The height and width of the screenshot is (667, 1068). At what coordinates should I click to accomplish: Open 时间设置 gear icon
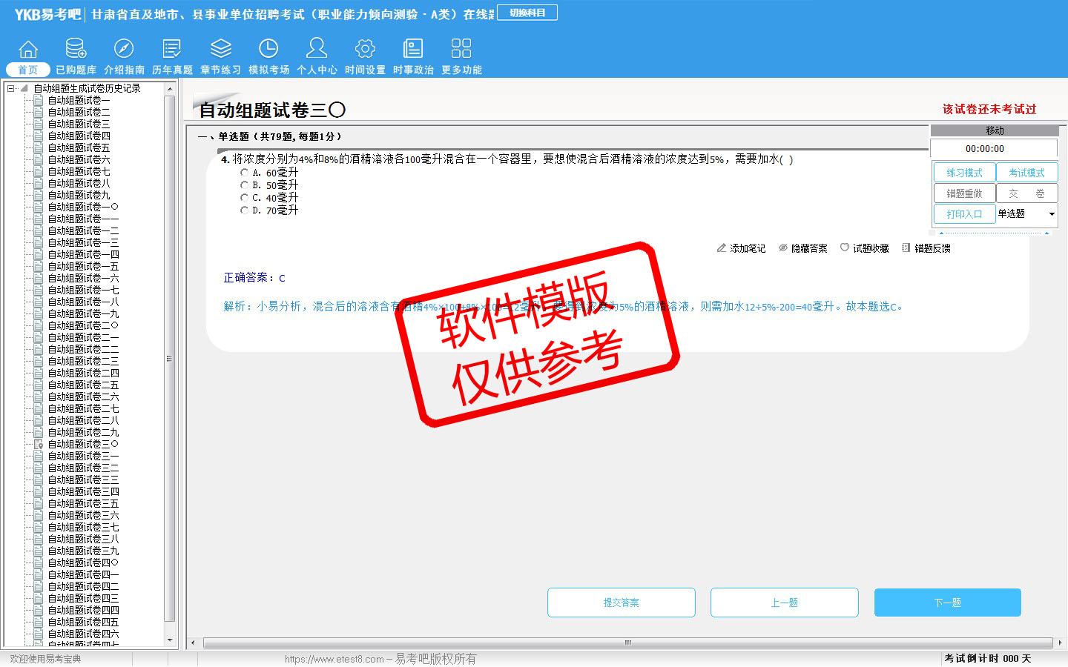[x=365, y=49]
